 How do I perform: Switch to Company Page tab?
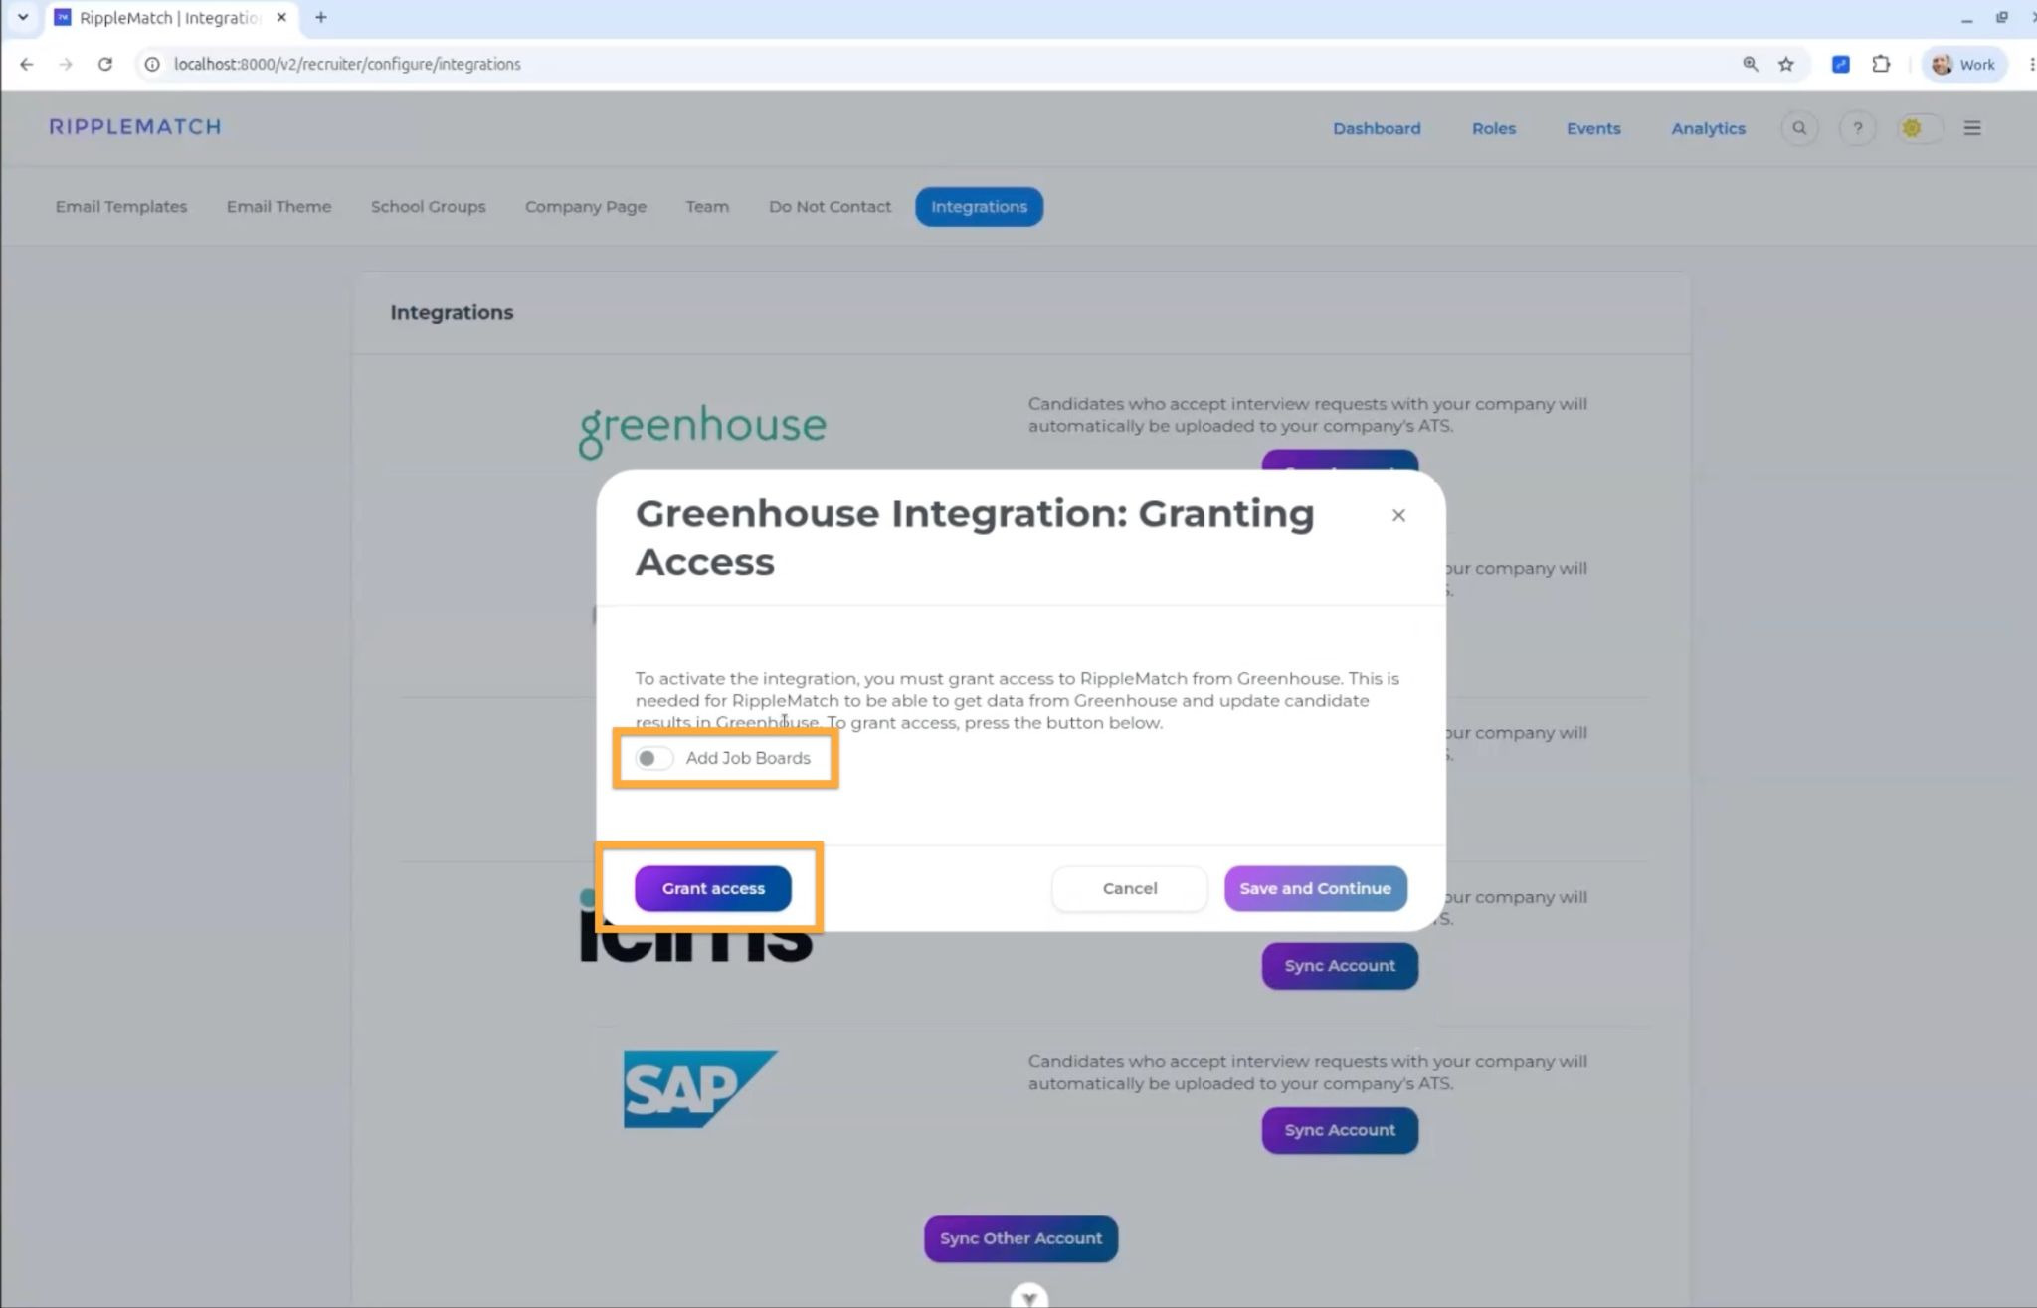pyautogui.click(x=586, y=207)
